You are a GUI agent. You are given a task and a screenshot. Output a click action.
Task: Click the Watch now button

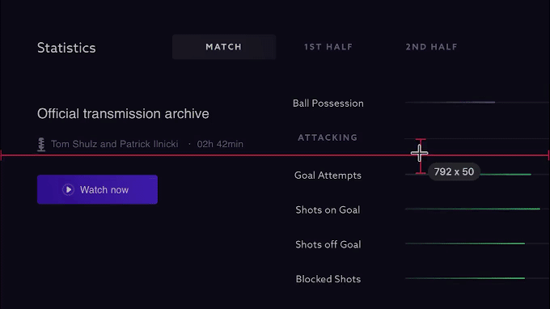click(98, 189)
